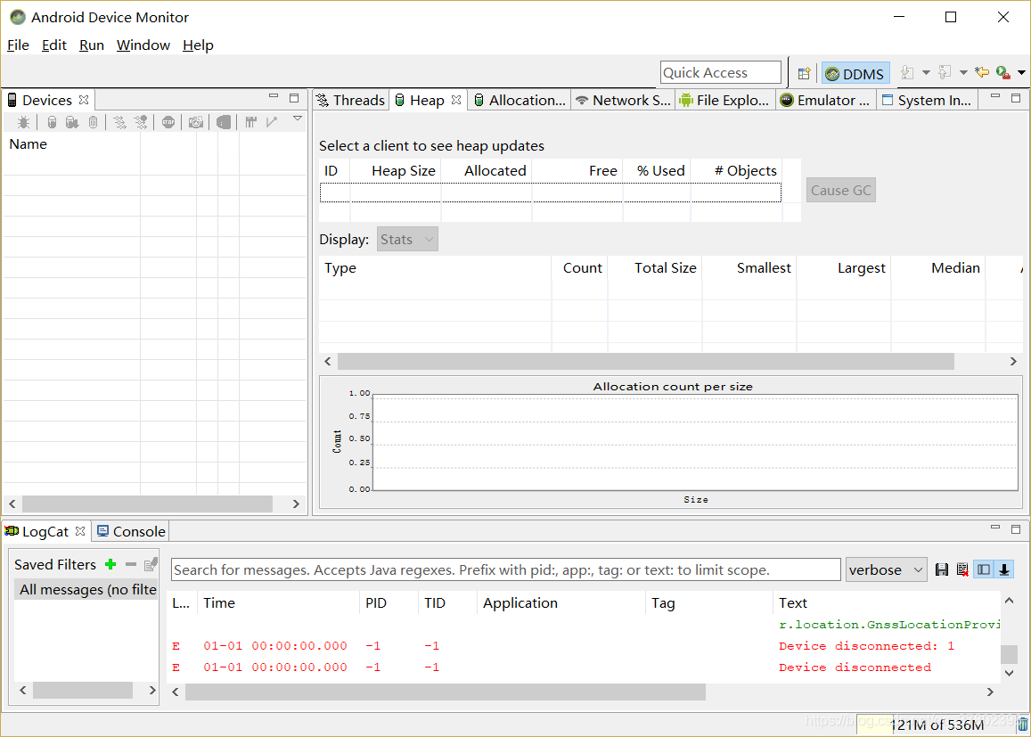The width and height of the screenshot is (1031, 737).
Task: Open the Devices view menu triangle
Action: click(x=298, y=119)
